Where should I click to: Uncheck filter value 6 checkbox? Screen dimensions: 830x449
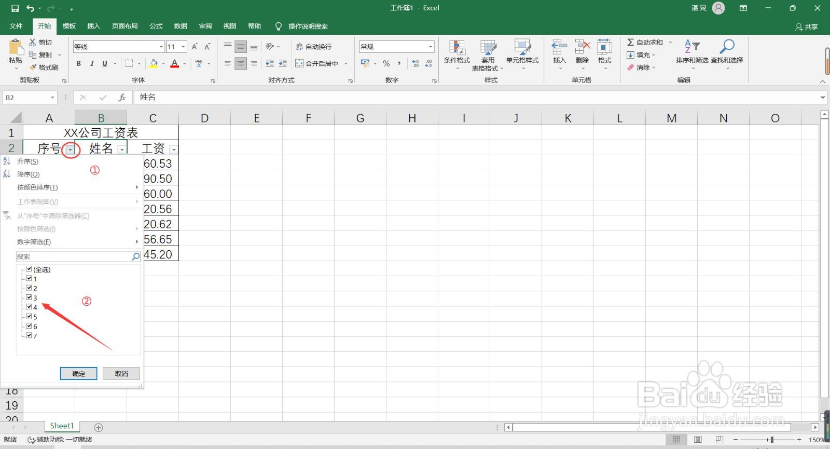29,326
